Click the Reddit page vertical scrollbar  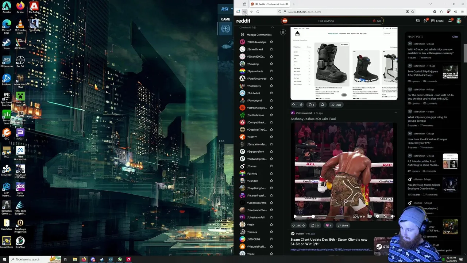coord(465,53)
